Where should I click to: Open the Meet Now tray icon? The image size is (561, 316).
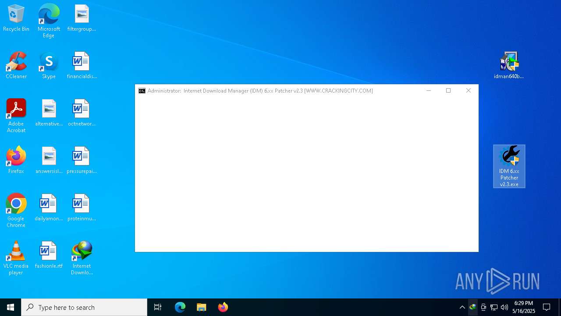tap(483, 307)
